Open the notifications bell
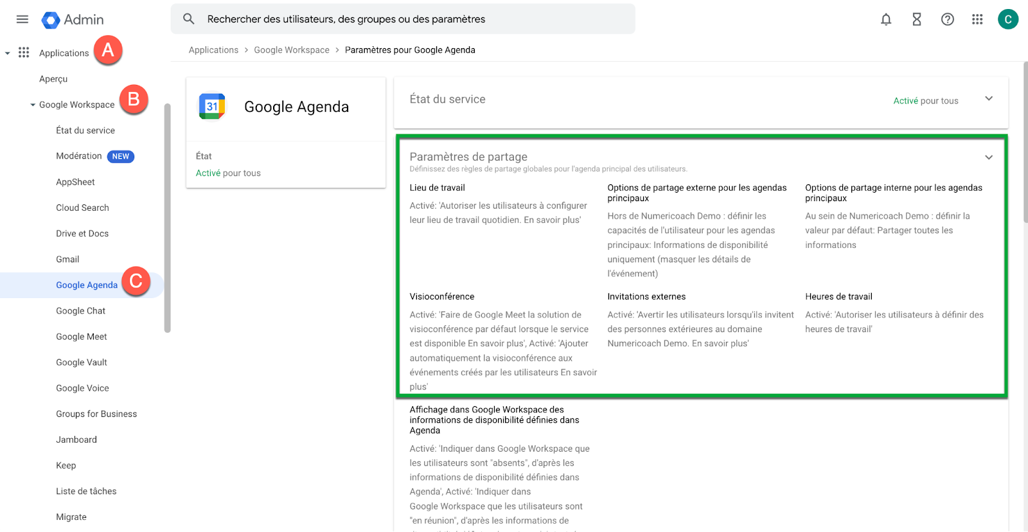The height and width of the screenshot is (532, 1028). [x=886, y=19]
